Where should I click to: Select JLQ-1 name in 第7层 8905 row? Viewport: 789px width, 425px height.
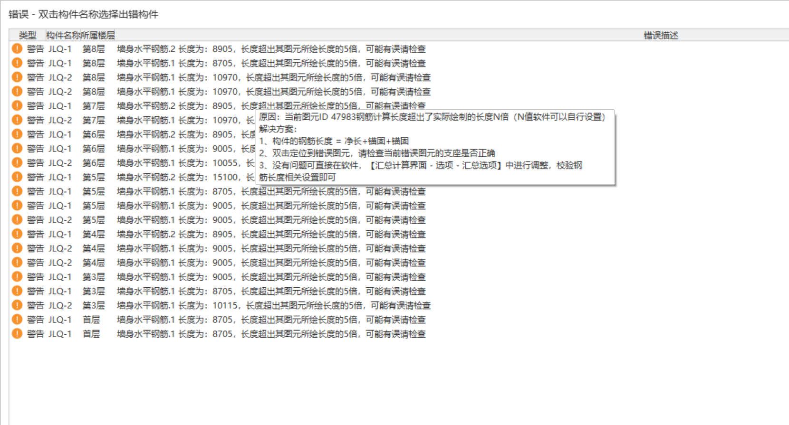coord(60,106)
